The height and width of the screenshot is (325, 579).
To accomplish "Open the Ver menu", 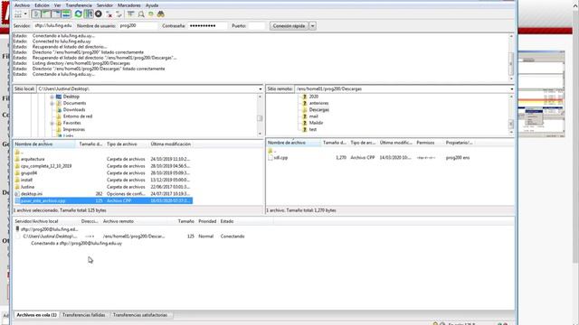I will [57, 5].
